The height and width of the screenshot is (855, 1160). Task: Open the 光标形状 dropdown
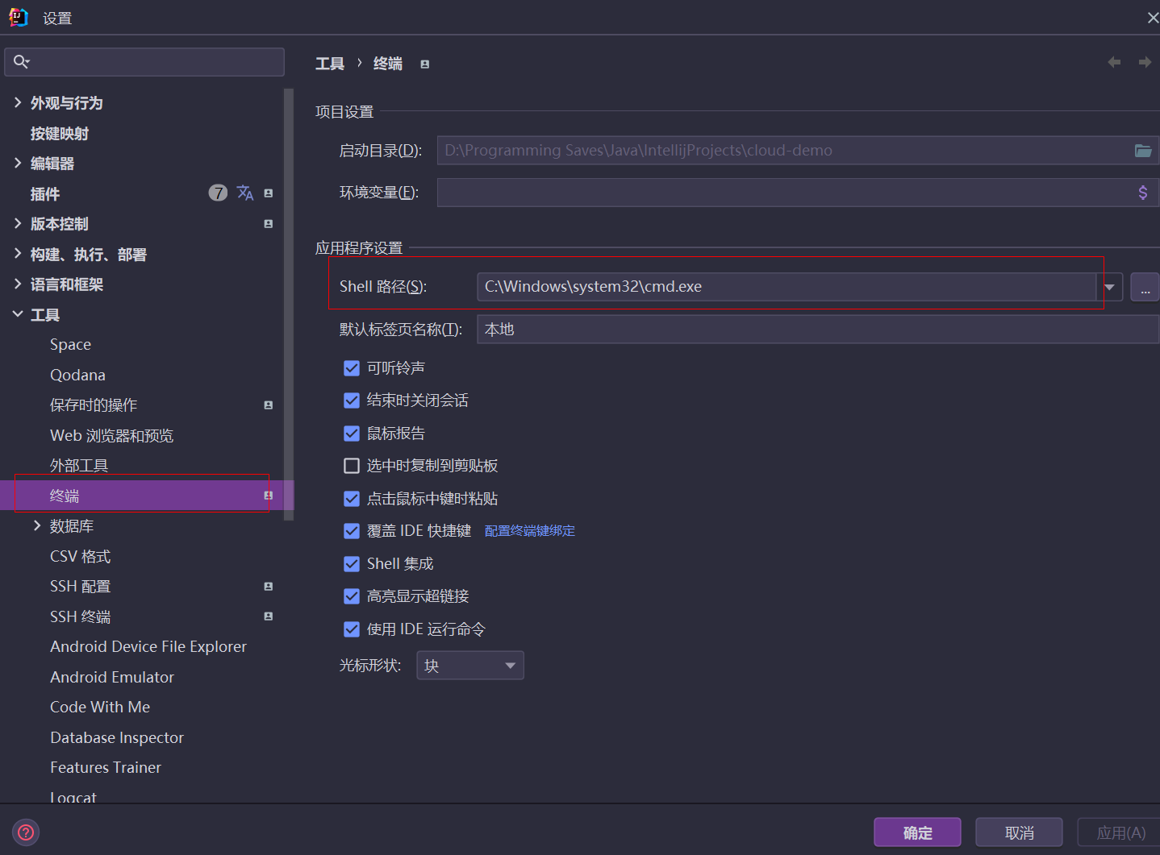pos(470,666)
